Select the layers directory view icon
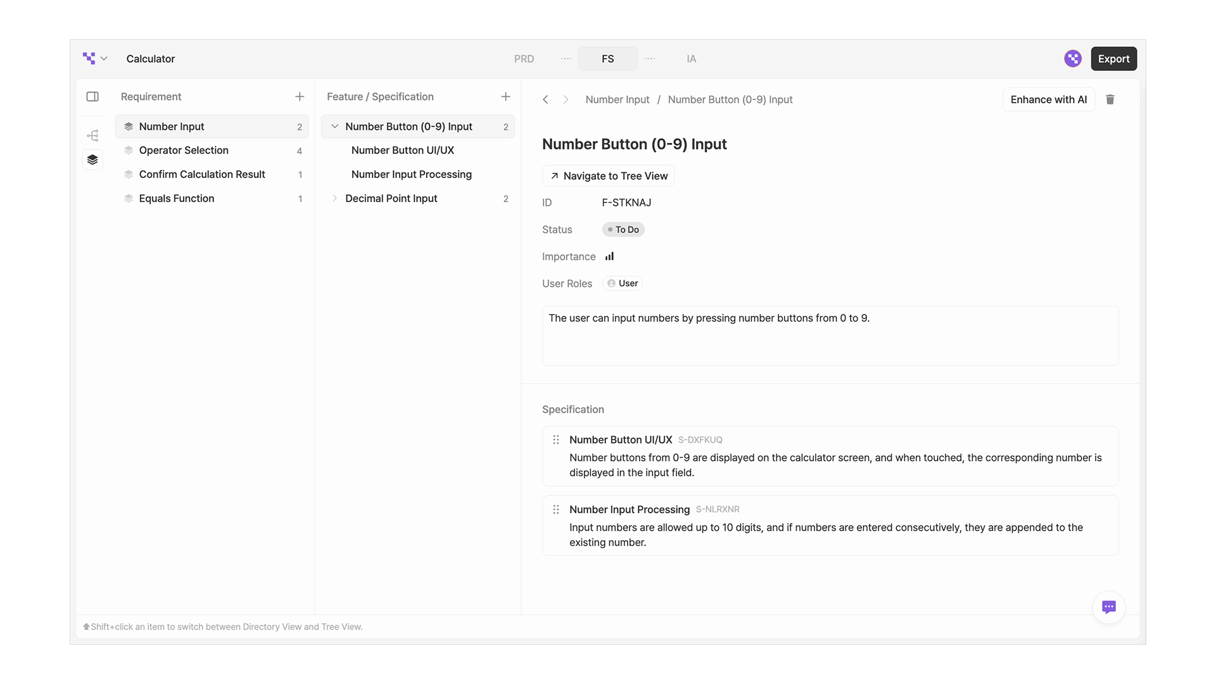Image resolution: width=1216 pixels, height=684 pixels. [x=92, y=160]
